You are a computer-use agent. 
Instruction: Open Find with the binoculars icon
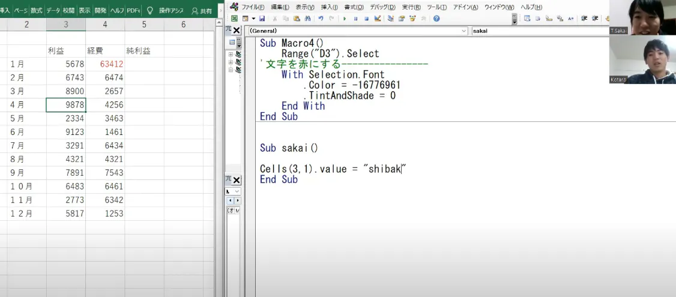(307, 19)
